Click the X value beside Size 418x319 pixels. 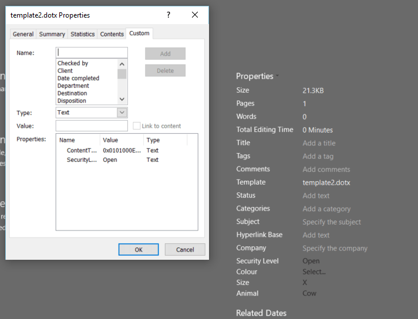click(x=305, y=282)
